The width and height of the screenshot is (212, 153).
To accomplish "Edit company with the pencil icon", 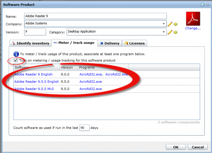I will click(170, 24).
